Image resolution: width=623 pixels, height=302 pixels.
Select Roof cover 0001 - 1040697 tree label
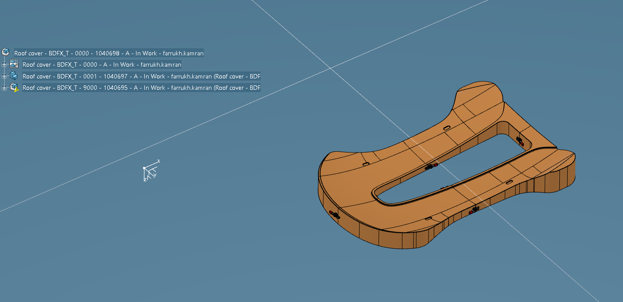click(141, 76)
